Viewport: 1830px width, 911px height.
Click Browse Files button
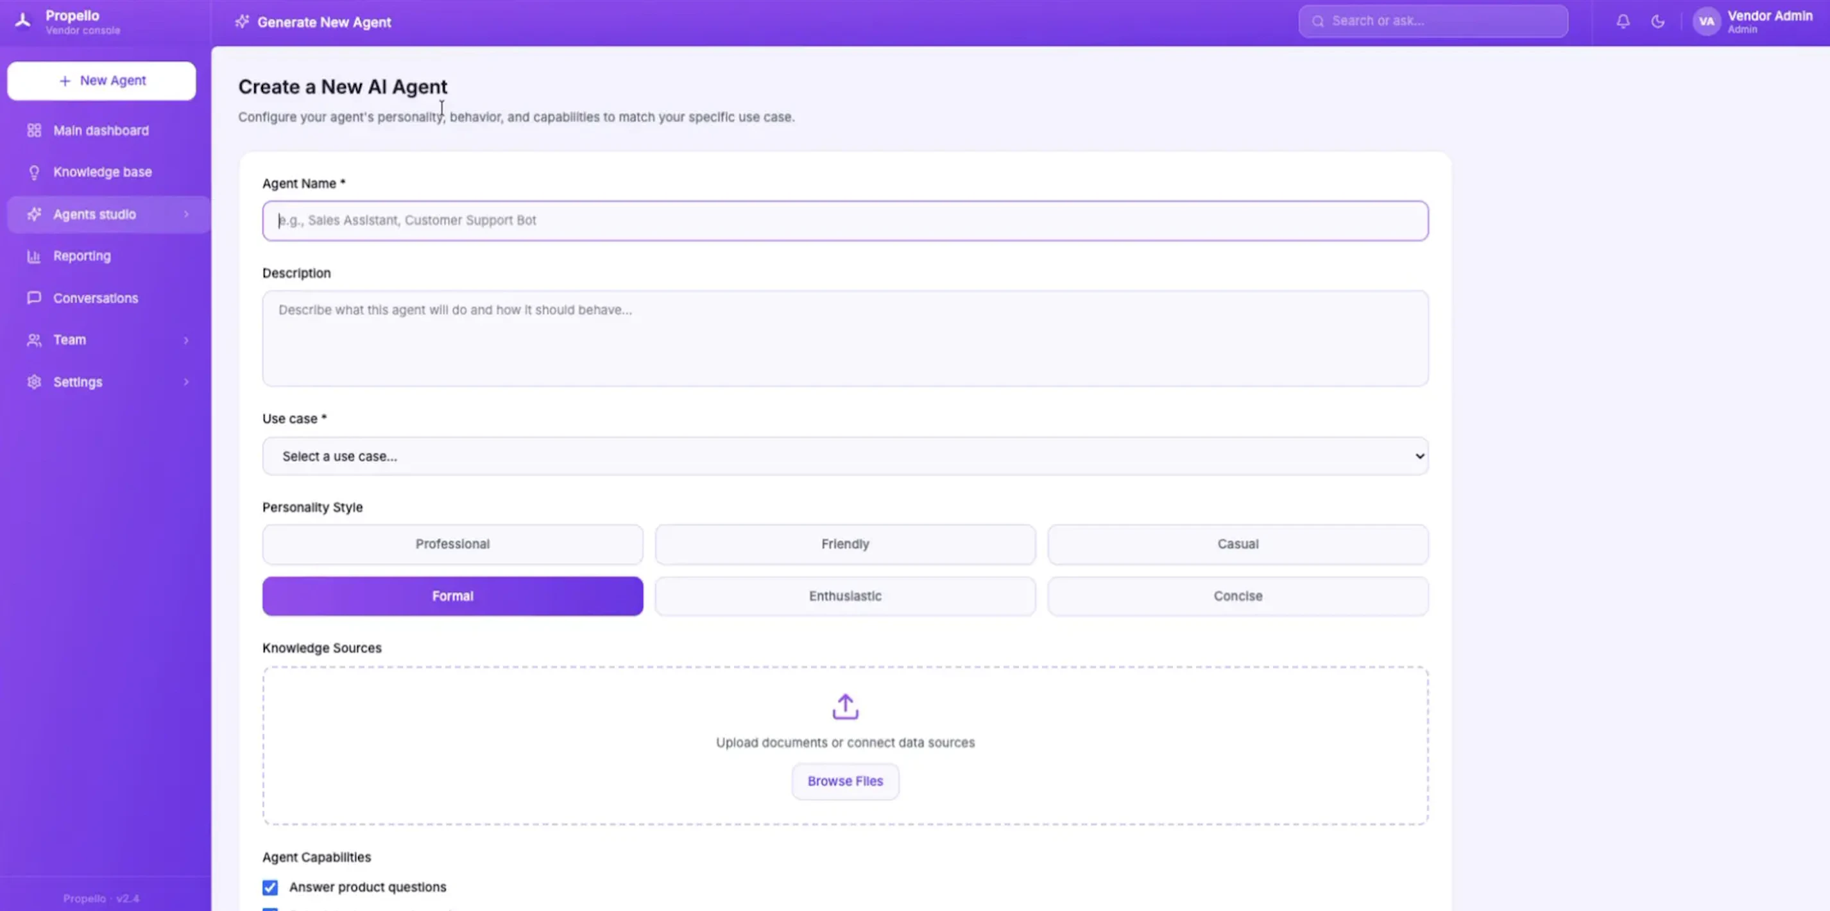coord(846,781)
